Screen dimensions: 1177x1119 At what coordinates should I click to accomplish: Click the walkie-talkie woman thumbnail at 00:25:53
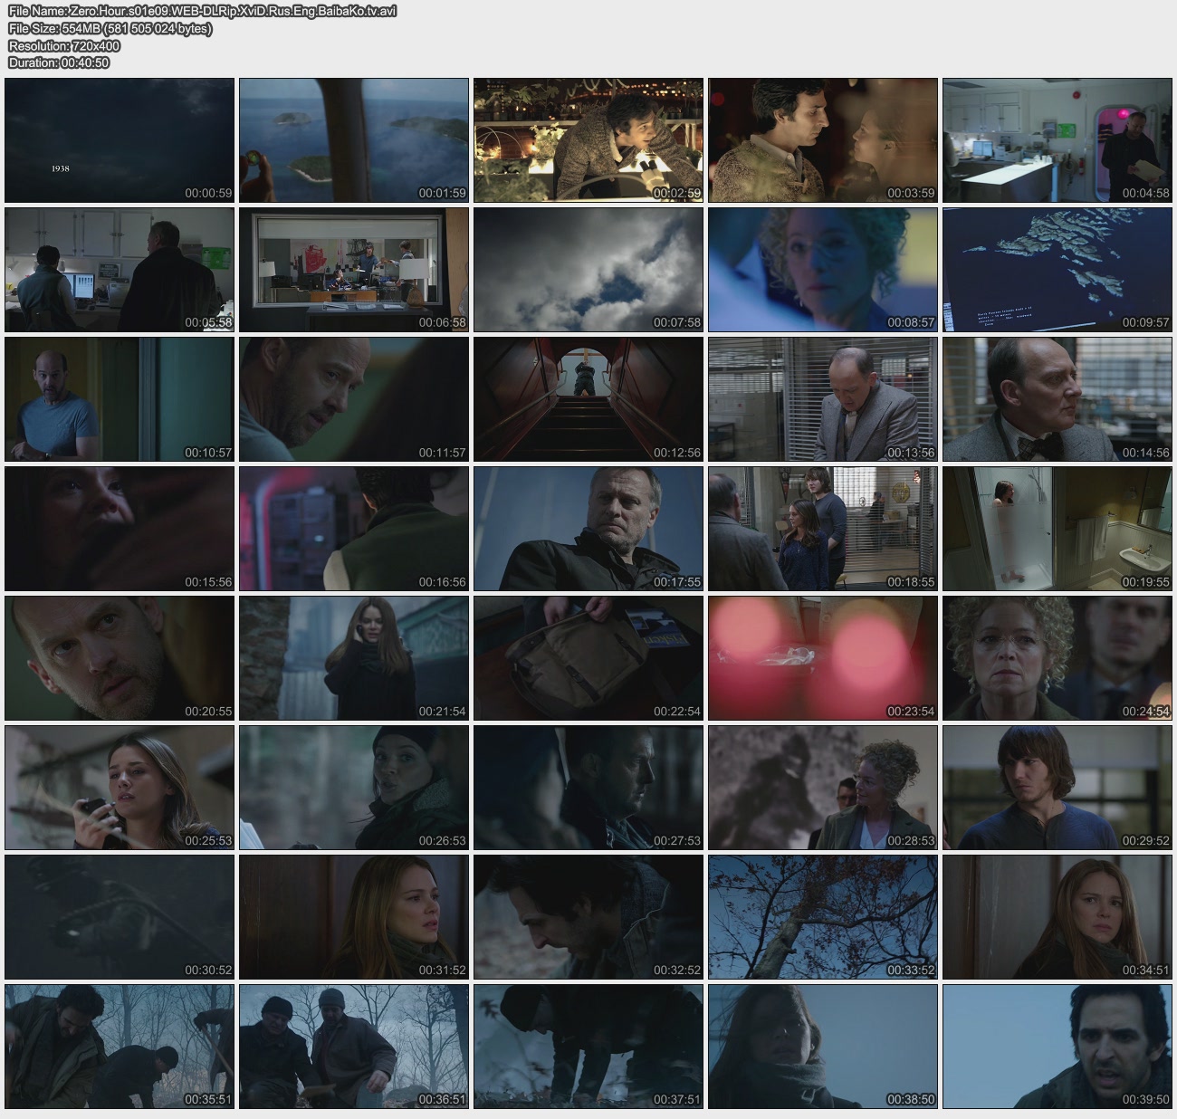[120, 788]
